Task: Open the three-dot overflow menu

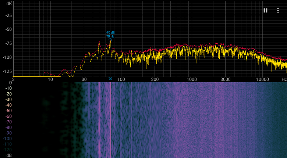Action: pos(278,10)
